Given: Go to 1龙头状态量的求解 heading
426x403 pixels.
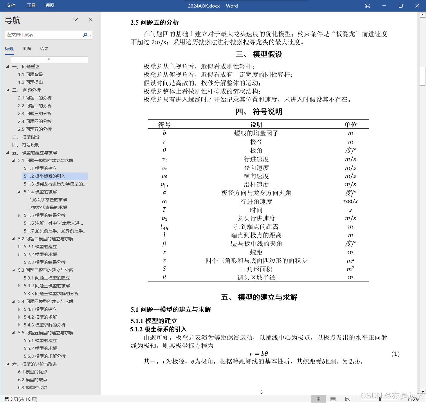Looking at the screenshot, I should coord(48,200).
